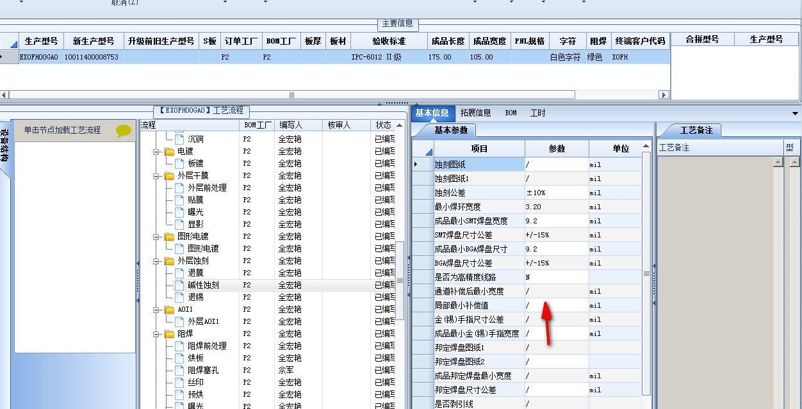
Task: Click the IPC-6012 II级 cell
Action: click(x=389, y=57)
